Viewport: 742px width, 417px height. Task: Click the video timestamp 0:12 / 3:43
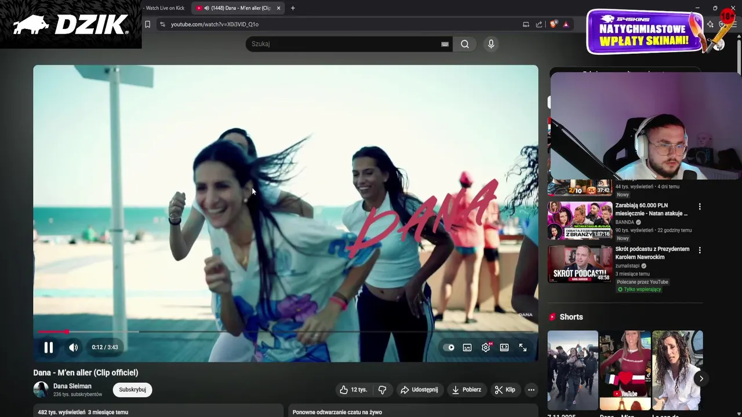105,348
